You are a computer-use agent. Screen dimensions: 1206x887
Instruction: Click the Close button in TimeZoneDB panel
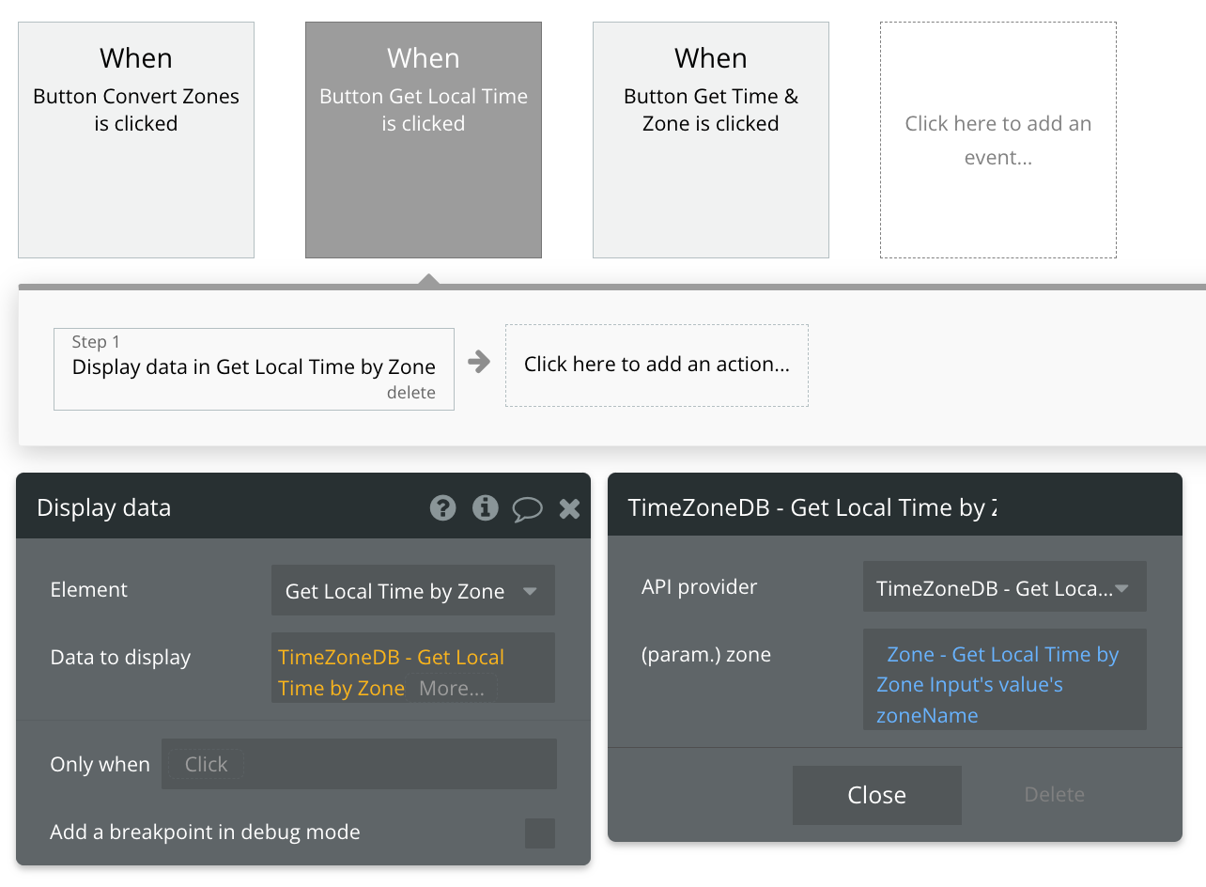pos(877,795)
